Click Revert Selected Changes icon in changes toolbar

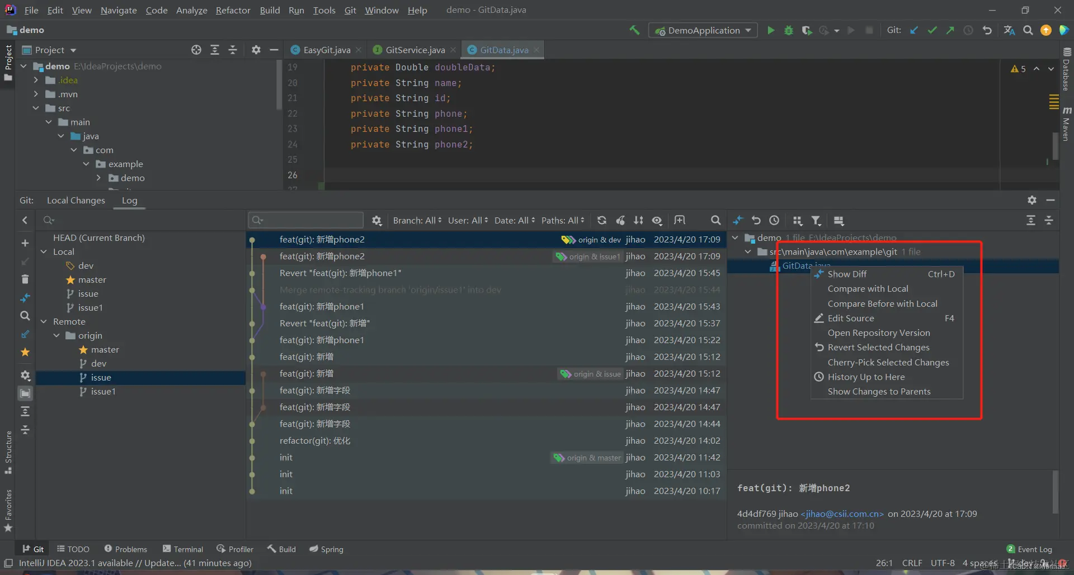756,221
